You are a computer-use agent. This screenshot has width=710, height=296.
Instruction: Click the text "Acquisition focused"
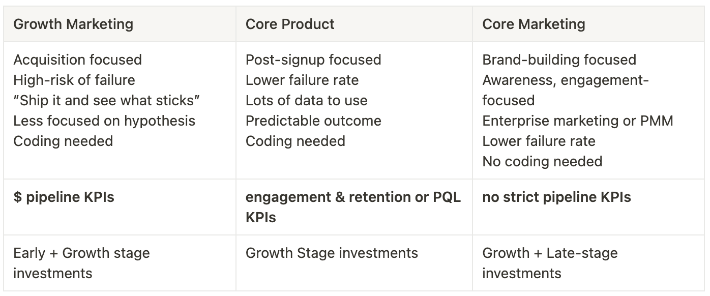pos(77,60)
